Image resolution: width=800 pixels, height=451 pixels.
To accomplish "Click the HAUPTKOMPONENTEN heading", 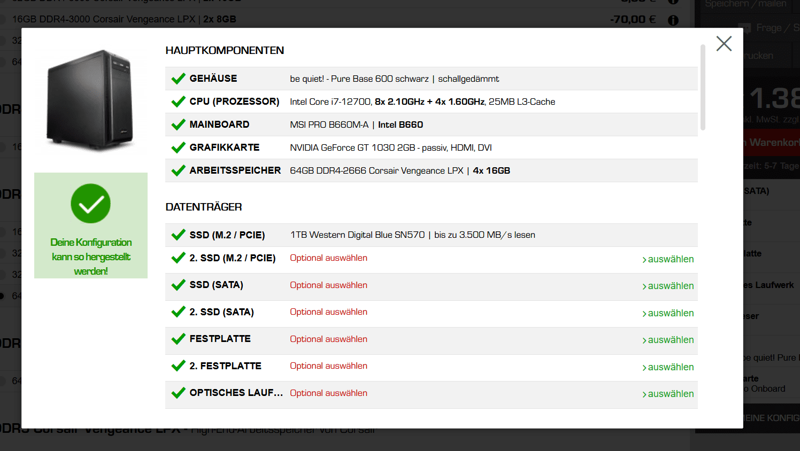I will (x=225, y=50).
